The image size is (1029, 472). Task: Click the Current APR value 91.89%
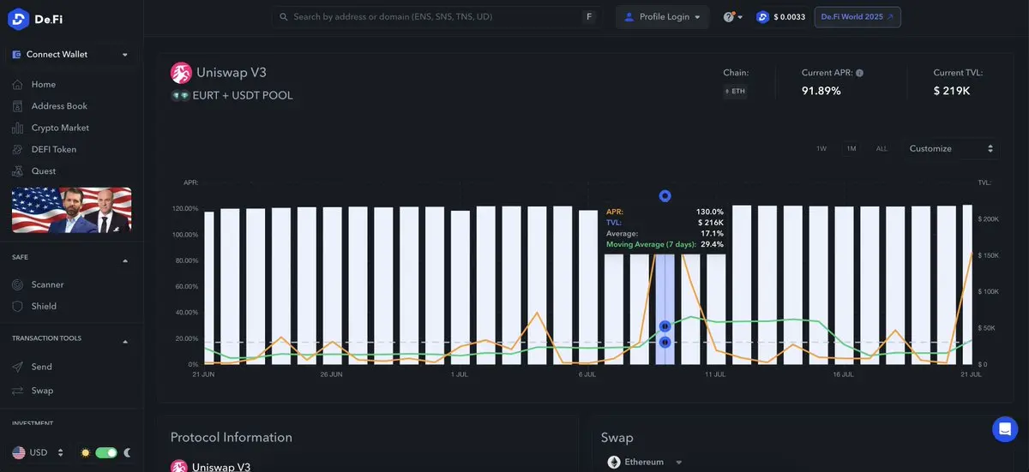click(821, 91)
